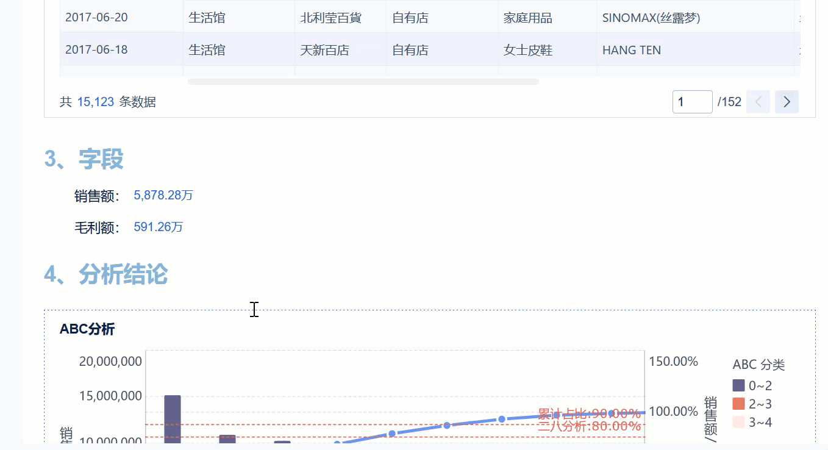Click the 毛利额 field label

point(98,227)
